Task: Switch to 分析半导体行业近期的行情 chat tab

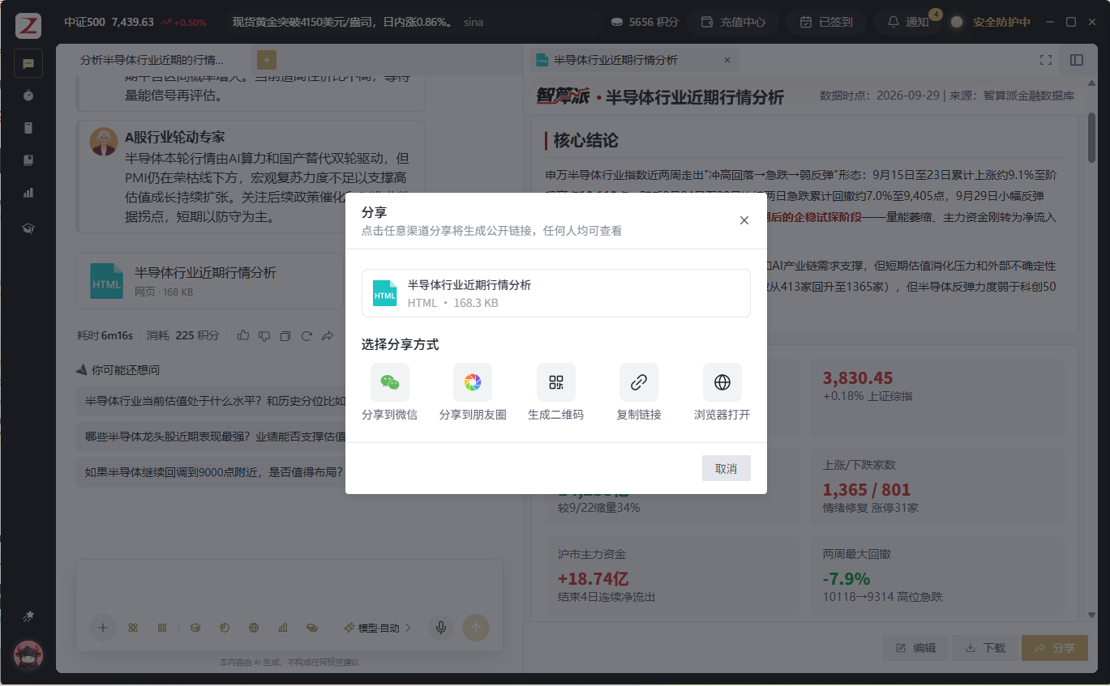Action: click(152, 60)
